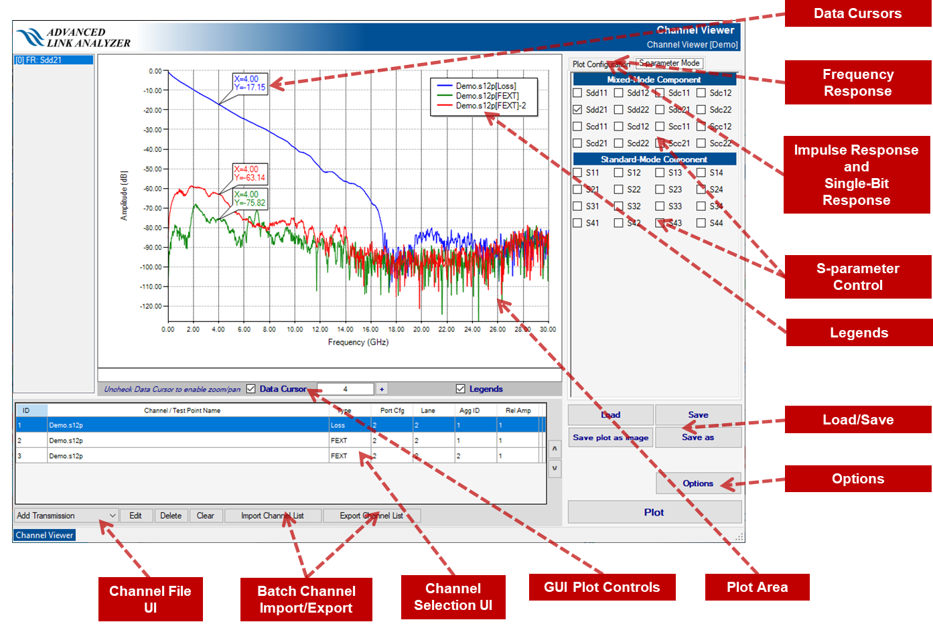933x624 pixels.
Task: Open the S-parameter Mode tab
Action: 669,64
